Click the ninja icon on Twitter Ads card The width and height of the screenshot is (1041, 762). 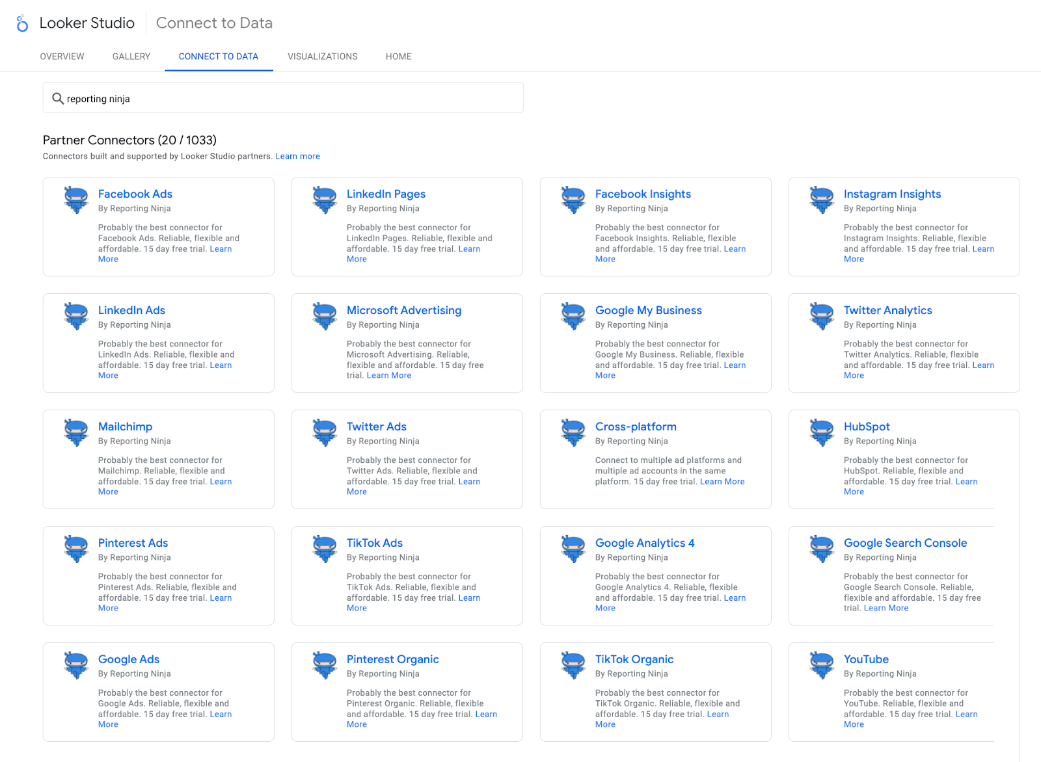325,432
